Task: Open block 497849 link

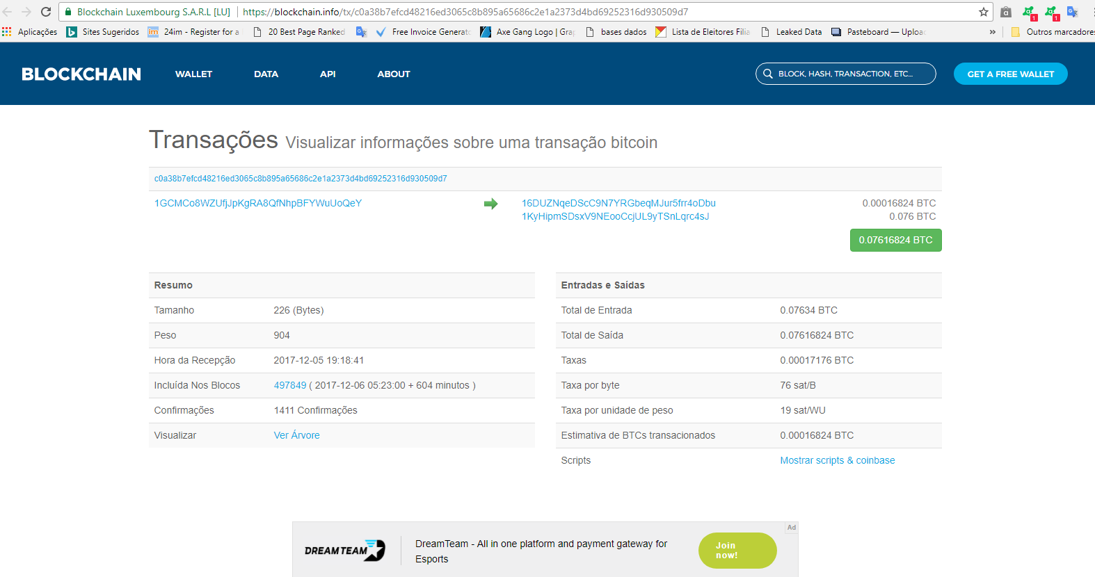Action: [x=290, y=385]
